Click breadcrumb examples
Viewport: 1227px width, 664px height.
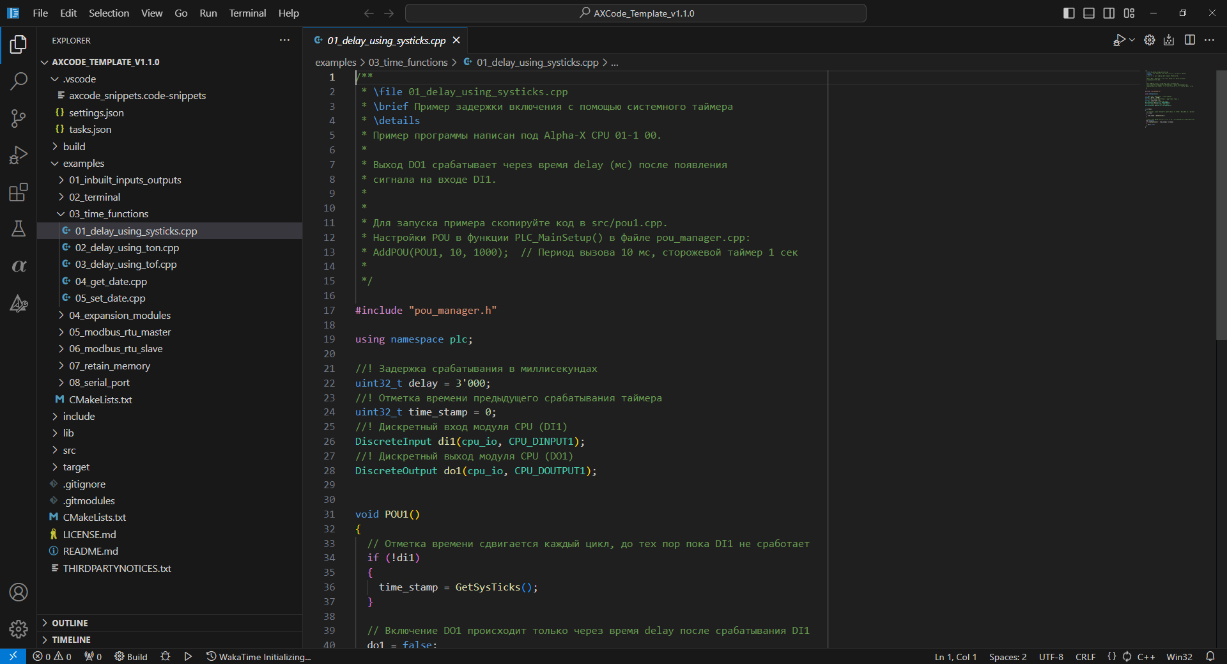click(x=336, y=63)
